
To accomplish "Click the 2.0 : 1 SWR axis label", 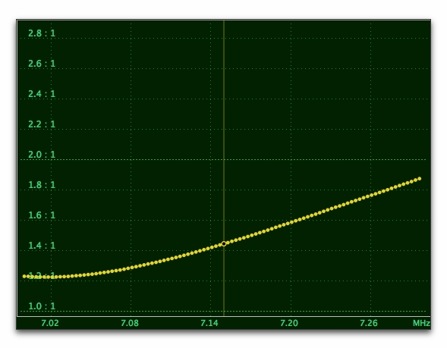I will [42, 155].
